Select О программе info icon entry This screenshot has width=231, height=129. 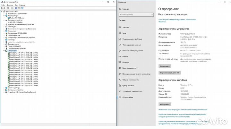120,97
